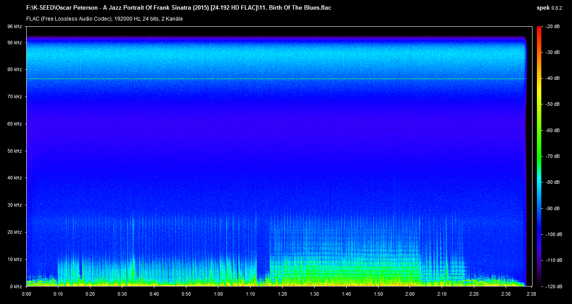This screenshot has height=304, width=572.
Task: Click the file path title text
Action: pos(179,8)
